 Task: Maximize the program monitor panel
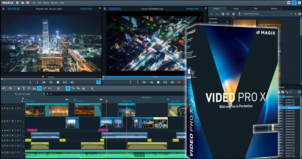pos(100,8)
